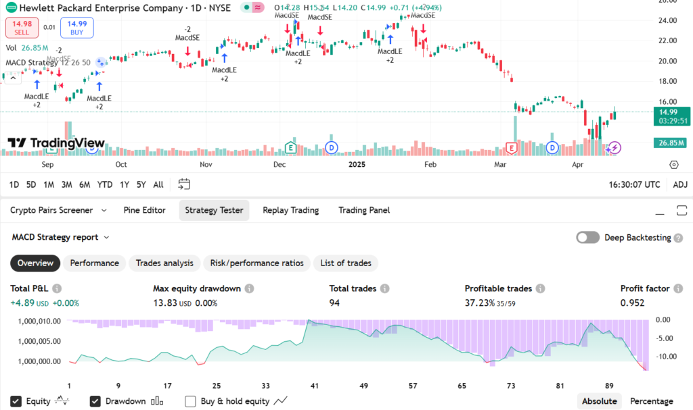
Task: Open the Replay Trading tab
Action: (291, 210)
